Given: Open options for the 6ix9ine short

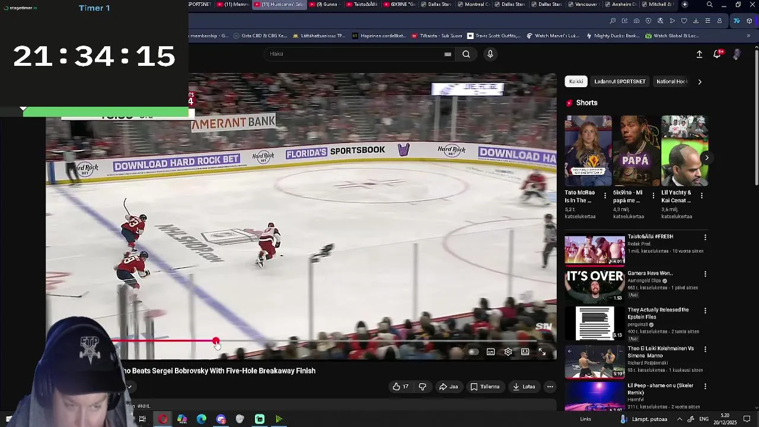Looking at the screenshot, I should pos(653,195).
